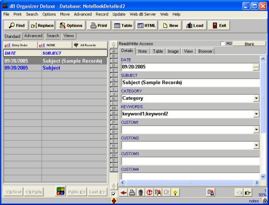Click the Last navigation button
Screen dimensions: 269x205
pyautogui.click(x=97, y=192)
